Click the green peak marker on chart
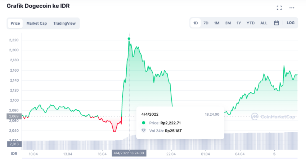This screenshot has width=306, height=159. [129, 39]
